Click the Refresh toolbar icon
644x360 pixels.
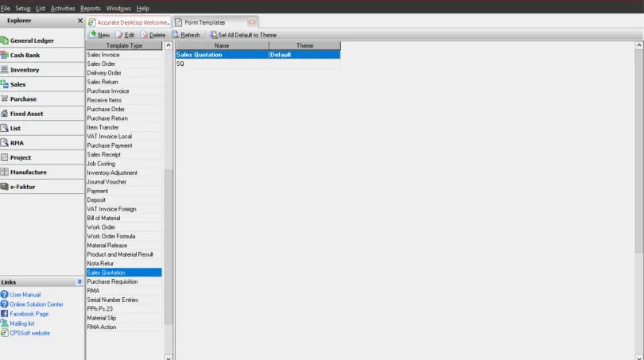(x=175, y=35)
